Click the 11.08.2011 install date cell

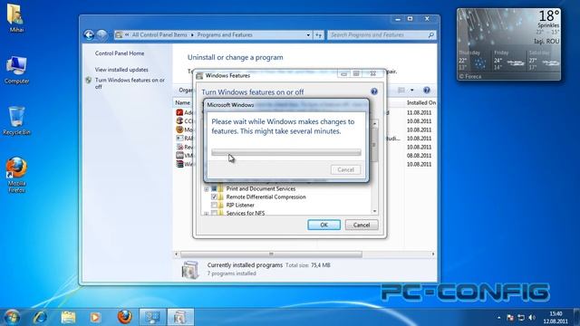click(419, 112)
